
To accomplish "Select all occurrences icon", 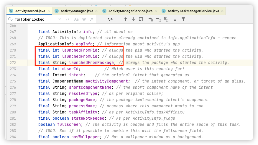I will [166, 19].
